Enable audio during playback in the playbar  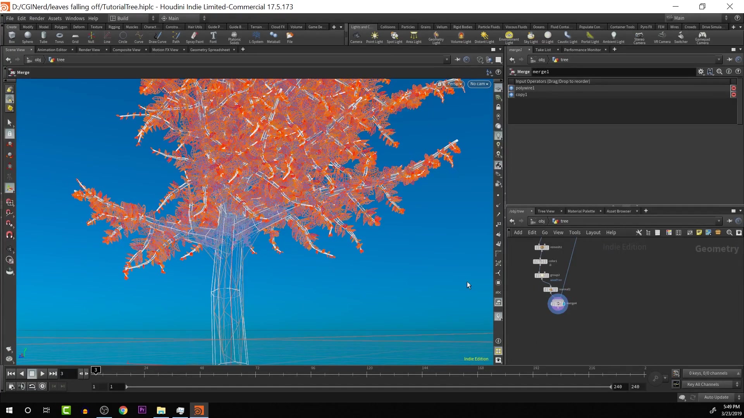(21, 386)
